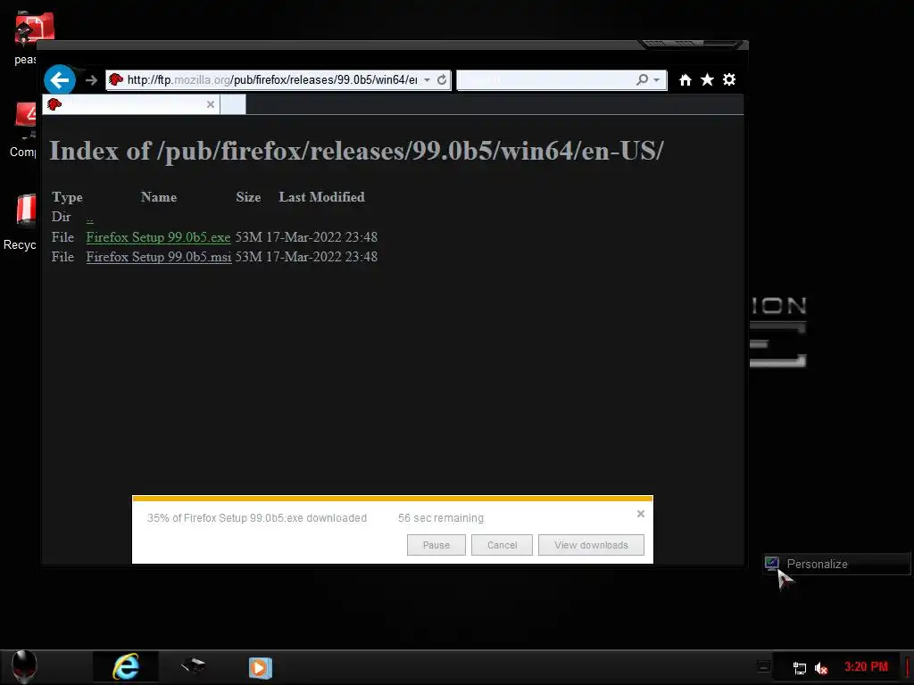Open the Tools gear menu
The image size is (914, 685).
click(729, 79)
